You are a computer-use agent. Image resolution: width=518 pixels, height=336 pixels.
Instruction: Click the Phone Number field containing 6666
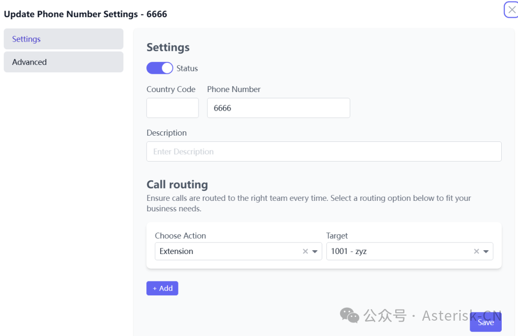(x=278, y=108)
